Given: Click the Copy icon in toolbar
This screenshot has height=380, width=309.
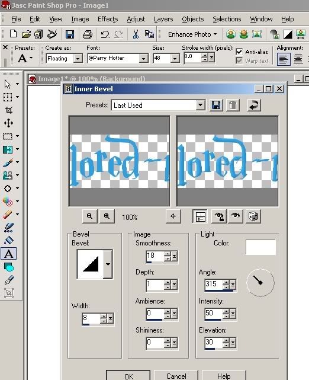Looking at the screenshot, I should point(149,34).
